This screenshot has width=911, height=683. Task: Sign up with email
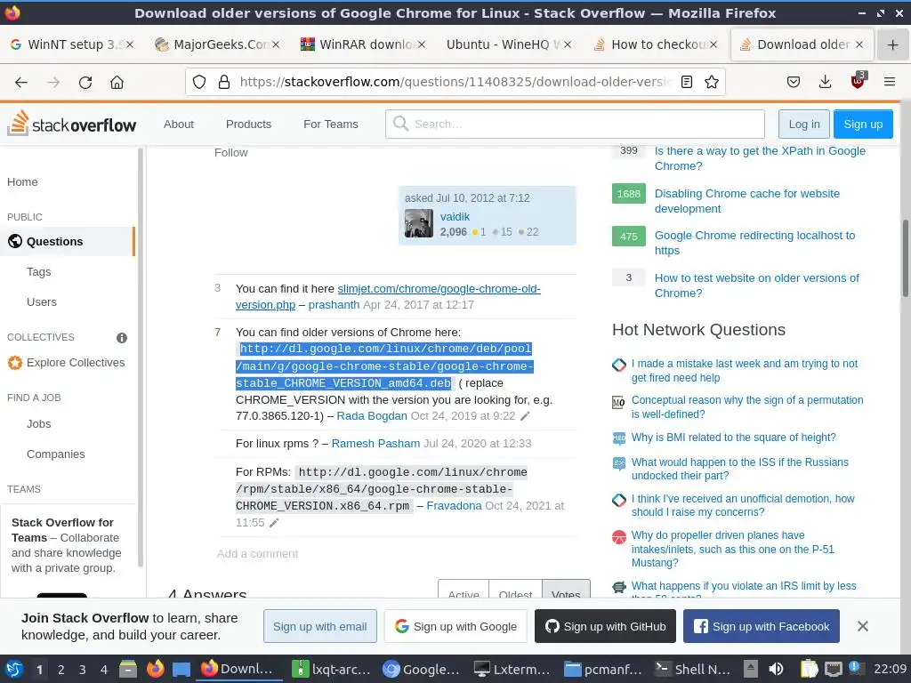(320, 626)
